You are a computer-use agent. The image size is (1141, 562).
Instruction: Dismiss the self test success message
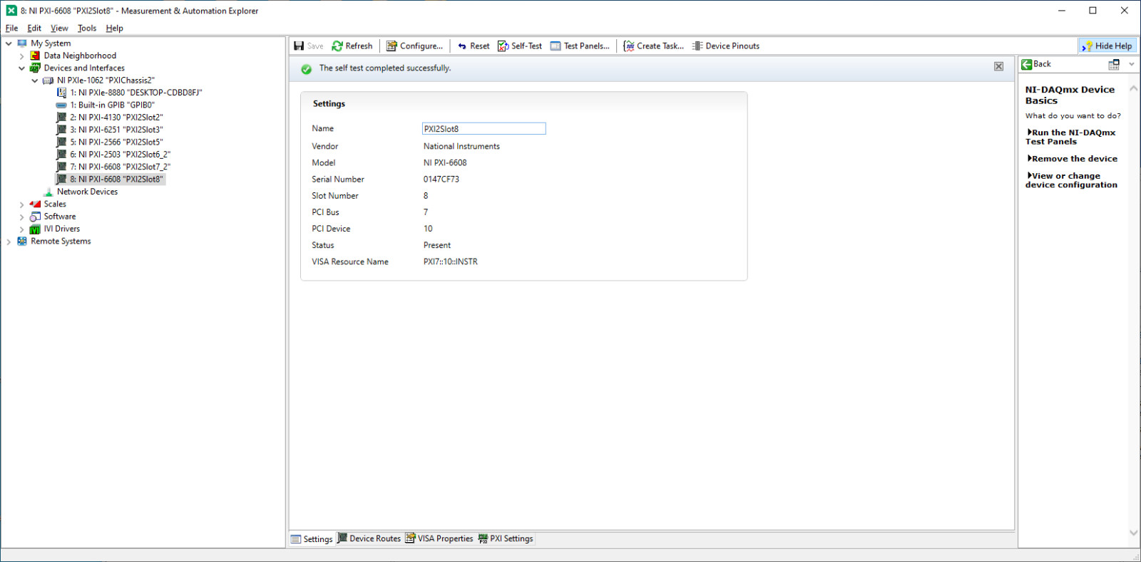tap(999, 66)
